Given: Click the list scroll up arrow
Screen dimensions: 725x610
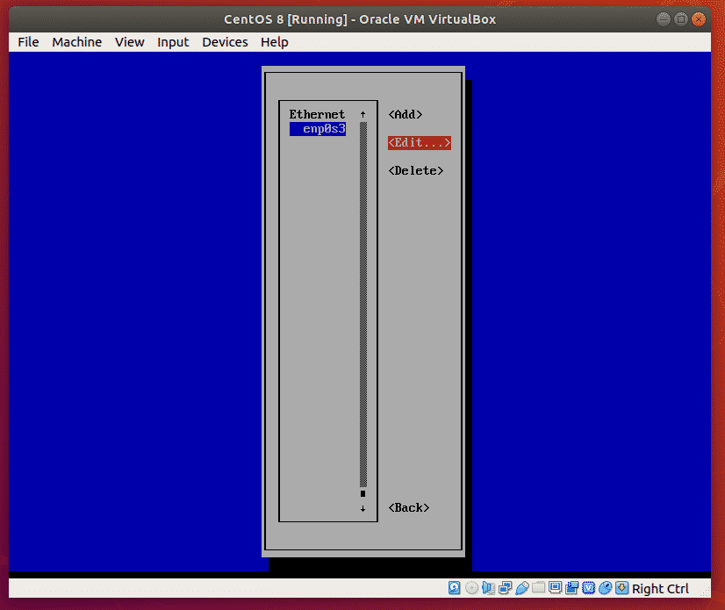Looking at the screenshot, I should (x=363, y=114).
